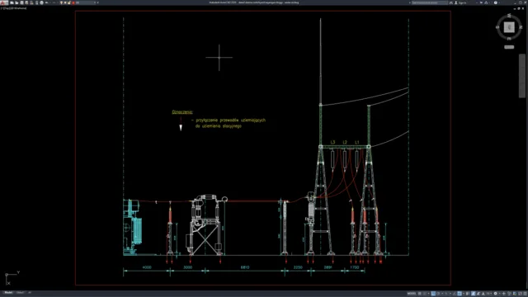Click the search field in the title bar
The height and width of the screenshot is (297, 528).
point(430,2)
